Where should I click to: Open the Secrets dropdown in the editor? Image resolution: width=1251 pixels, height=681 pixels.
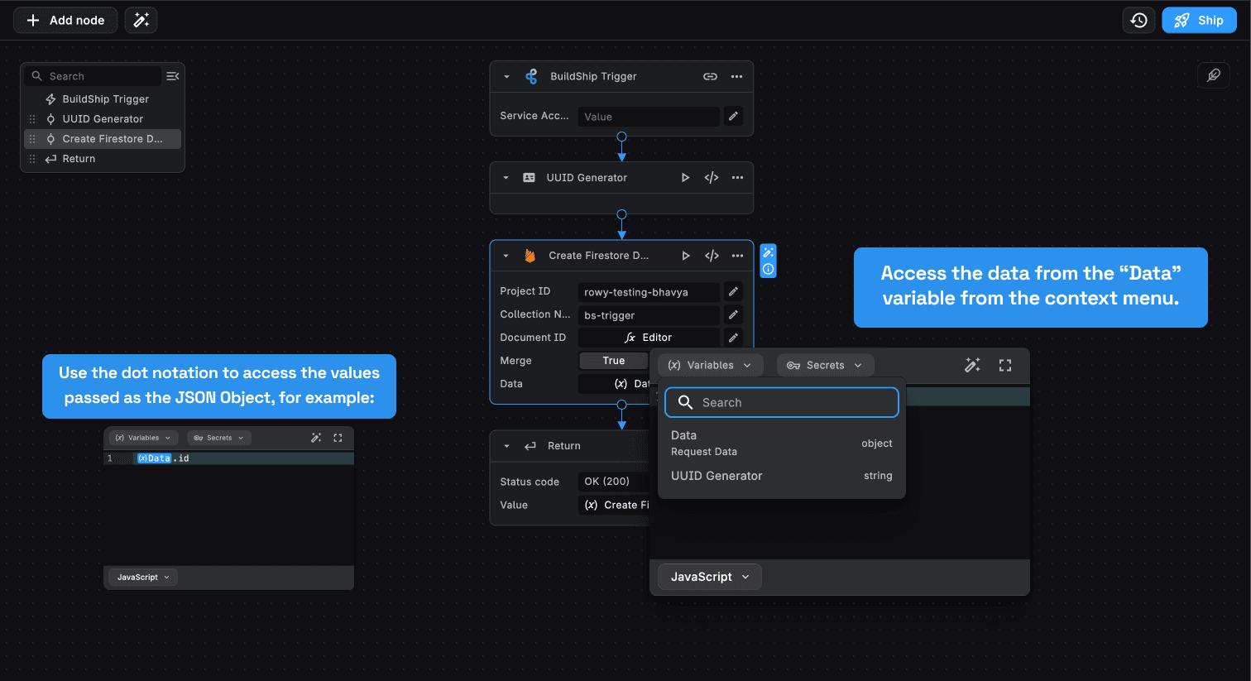pos(825,365)
